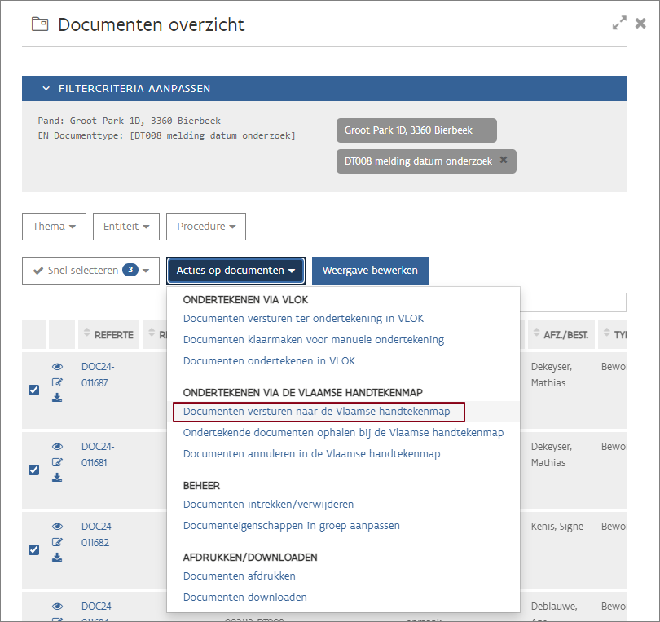Click the download icon for DOC24-011687
Screen dimensions: 660x622
[57, 398]
